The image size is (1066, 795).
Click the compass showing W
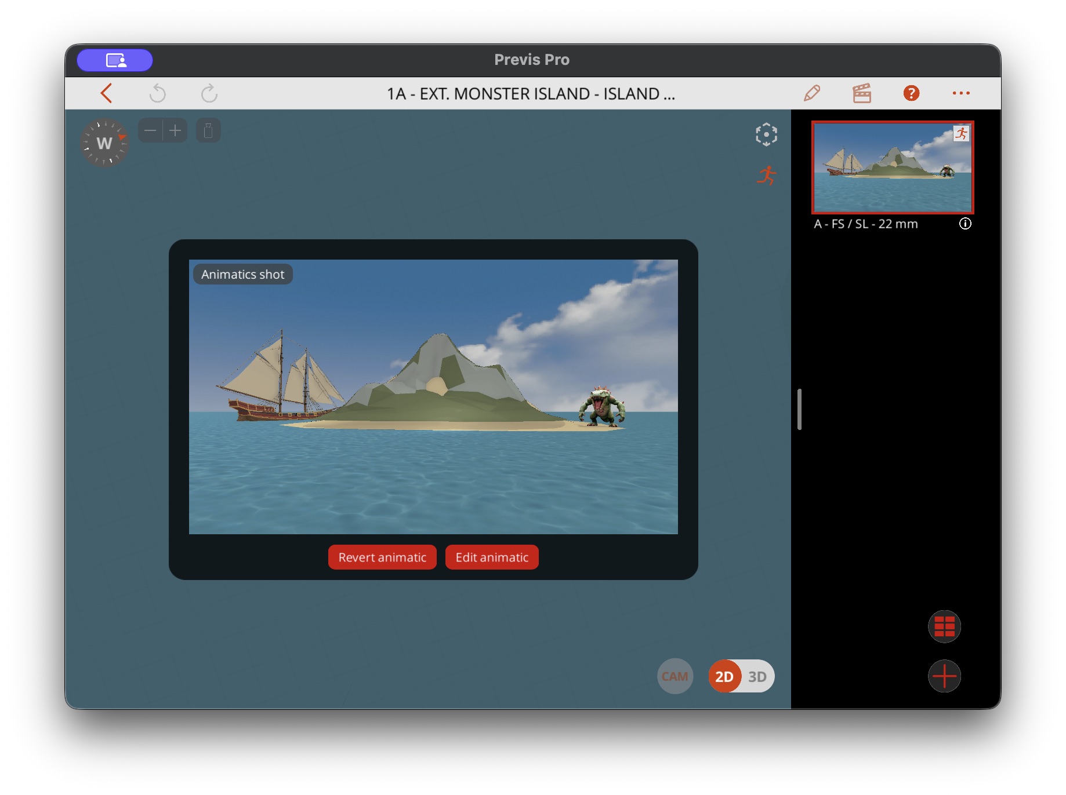coord(104,143)
